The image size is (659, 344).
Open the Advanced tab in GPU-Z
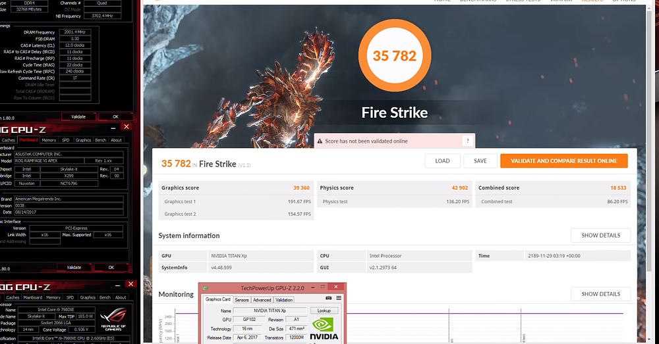(262, 300)
